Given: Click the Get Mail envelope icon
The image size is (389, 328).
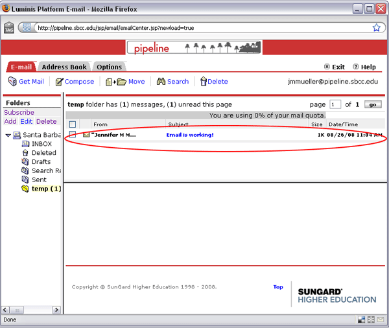Looking at the screenshot, I should pos(12,82).
